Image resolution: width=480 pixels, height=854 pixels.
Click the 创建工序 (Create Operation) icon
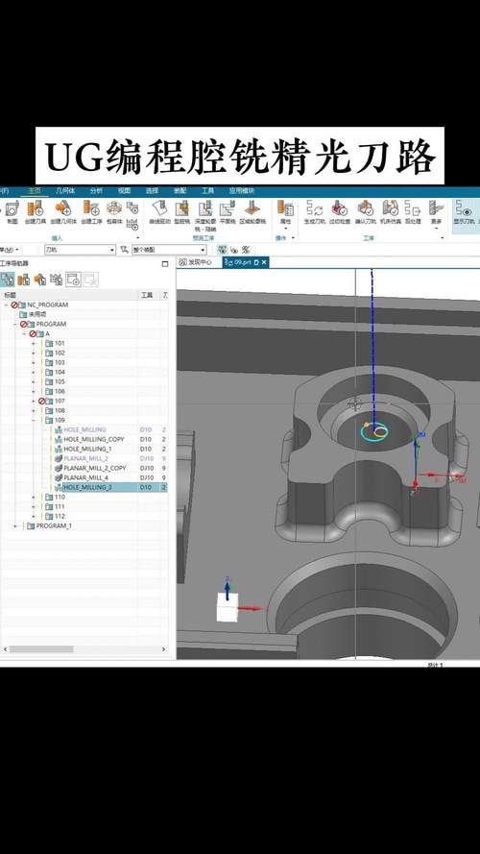click(x=91, y=208)
